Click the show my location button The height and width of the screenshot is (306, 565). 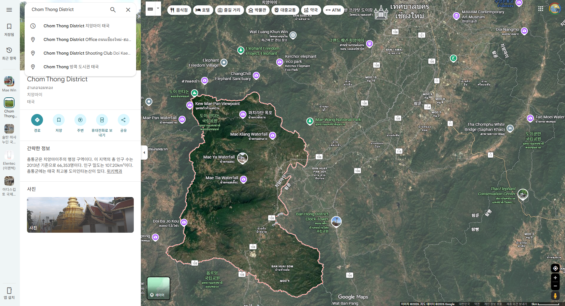555,268
